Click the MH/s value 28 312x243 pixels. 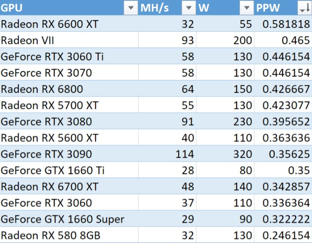click(188, 170)
